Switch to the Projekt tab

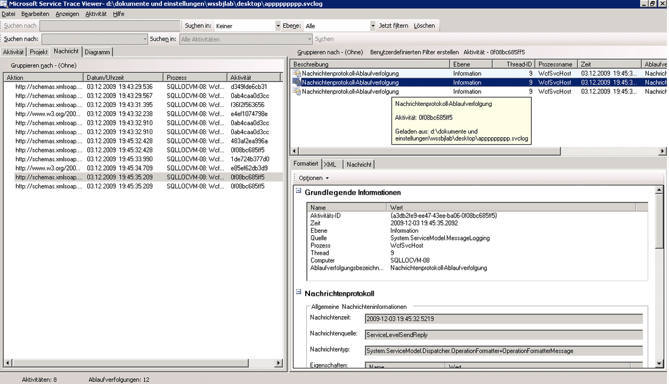pyautogui.click(x=39, y=52)
